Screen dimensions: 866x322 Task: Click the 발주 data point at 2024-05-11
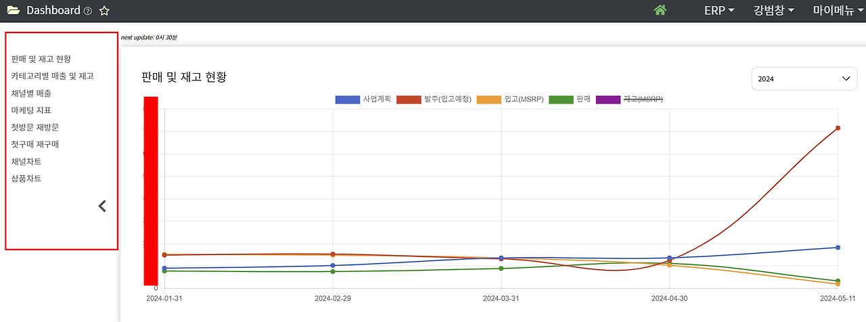coord(838,128)
